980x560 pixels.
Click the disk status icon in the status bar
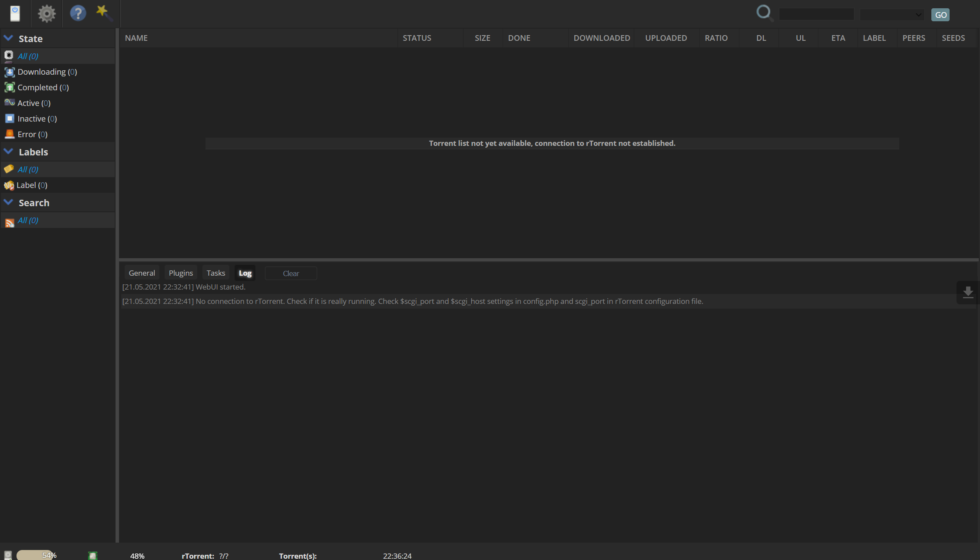(x=8, y=555)
